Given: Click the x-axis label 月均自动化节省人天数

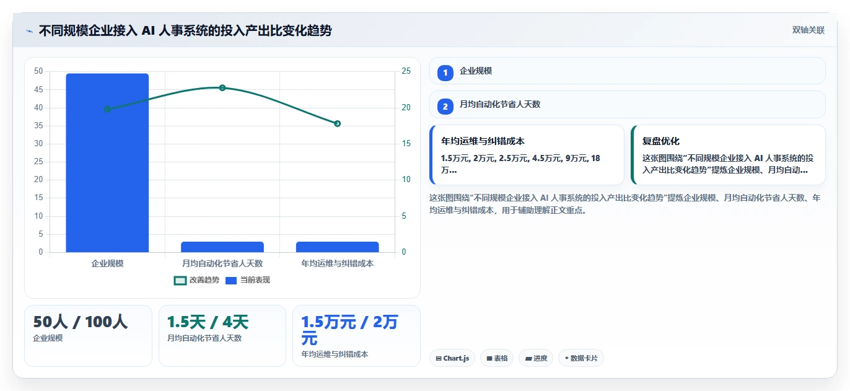Looking at the screenshot, I should (222, 263).
